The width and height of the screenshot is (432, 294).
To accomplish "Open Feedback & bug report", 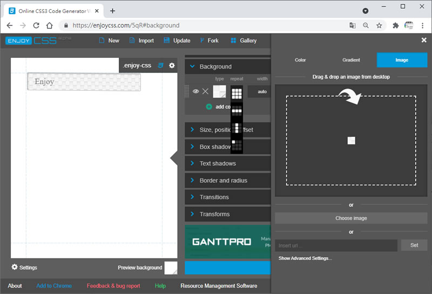I will [113, 286].
